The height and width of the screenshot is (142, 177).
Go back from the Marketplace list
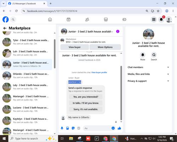click(5, 28)
